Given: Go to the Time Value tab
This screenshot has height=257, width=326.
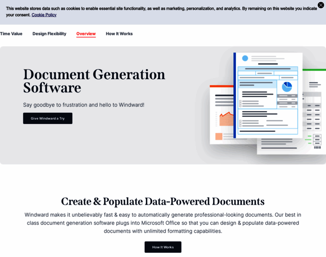Looking at the screenshot, I should [11, 34].
